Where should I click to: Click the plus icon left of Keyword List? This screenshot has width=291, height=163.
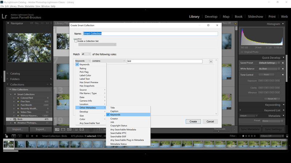(240, 110)
